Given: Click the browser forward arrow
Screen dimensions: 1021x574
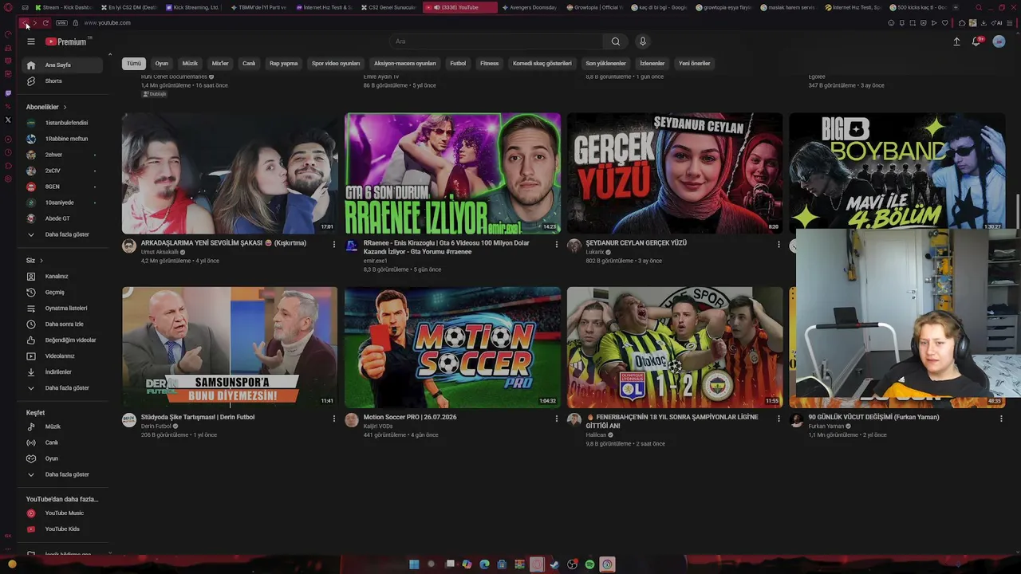Looking at the screenshot, I should pyautogui.click(x=34, y=23).
